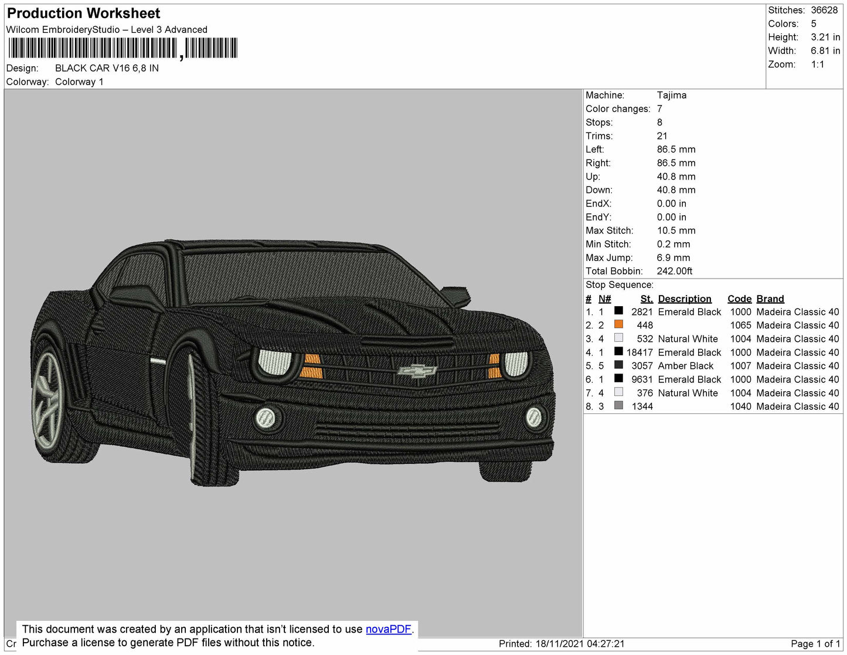
Task: Click the Trims value 21
Action: tap(662, 136)
